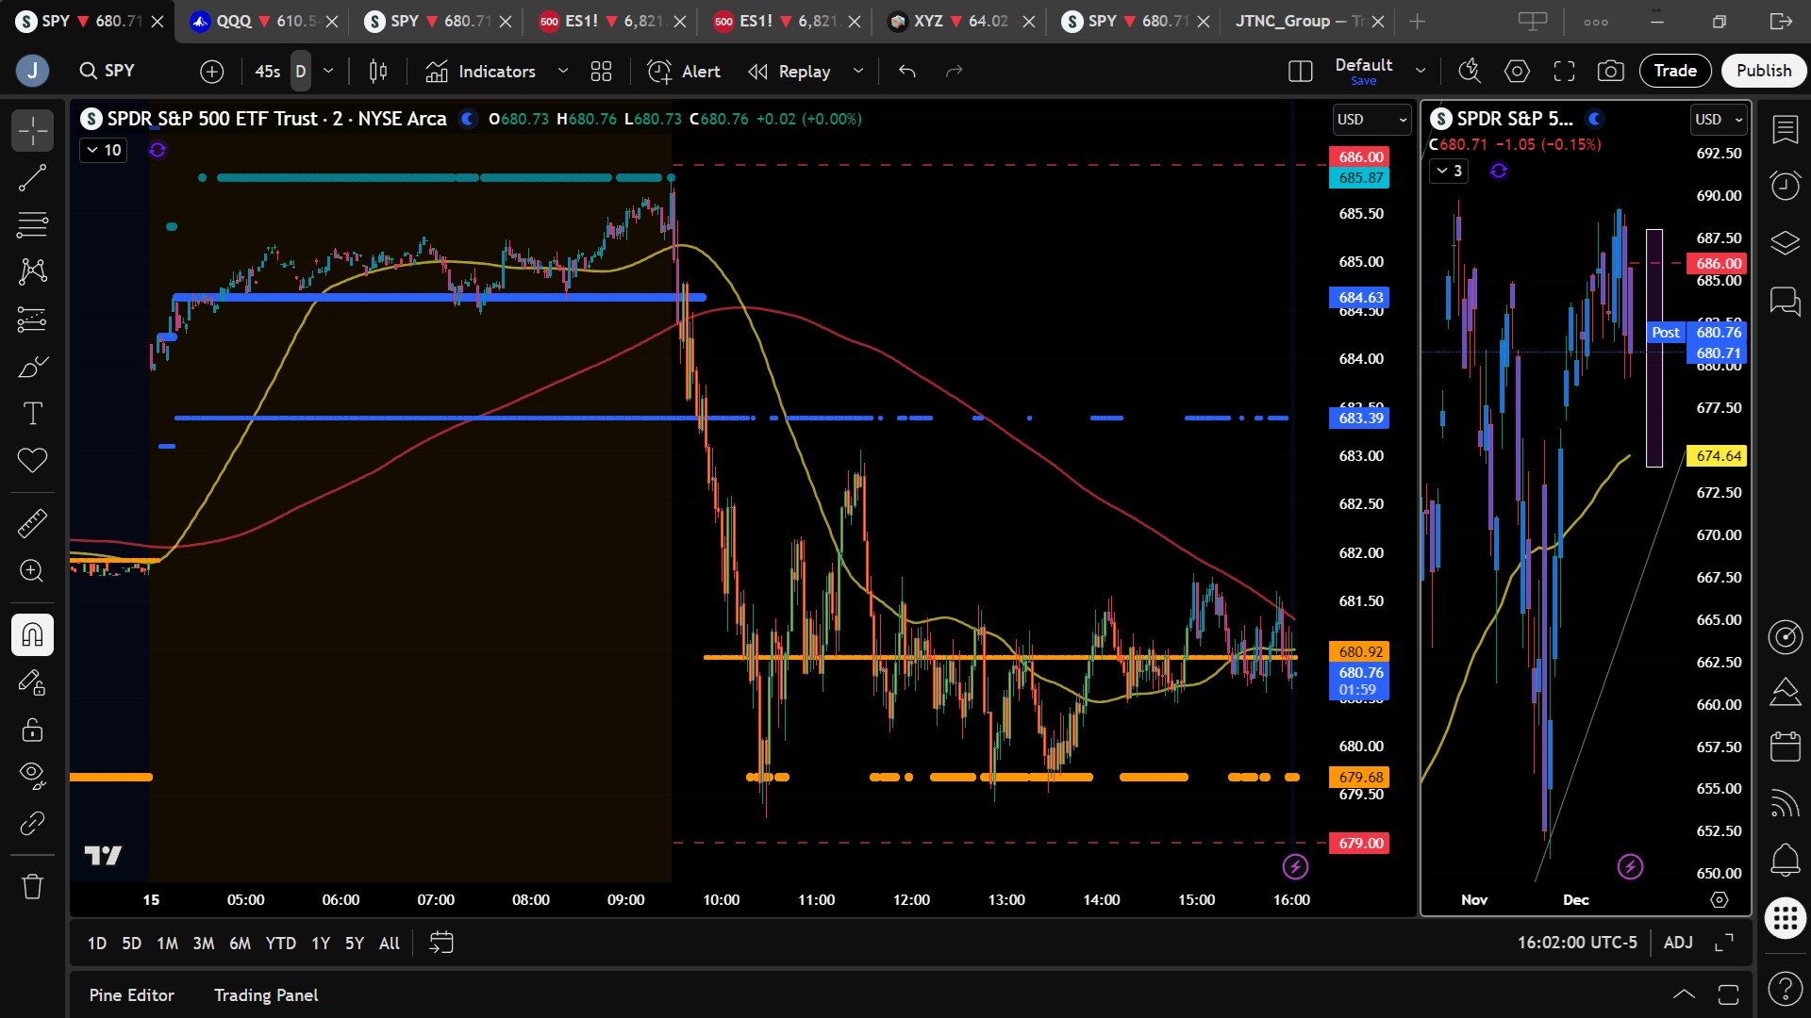Open the Fibonacci retracement tool group
Viewport: 1811px width, 1018px height.
click(x=32, y=224)
